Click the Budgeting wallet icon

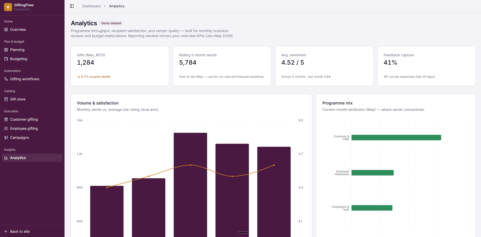pos(6,59)
